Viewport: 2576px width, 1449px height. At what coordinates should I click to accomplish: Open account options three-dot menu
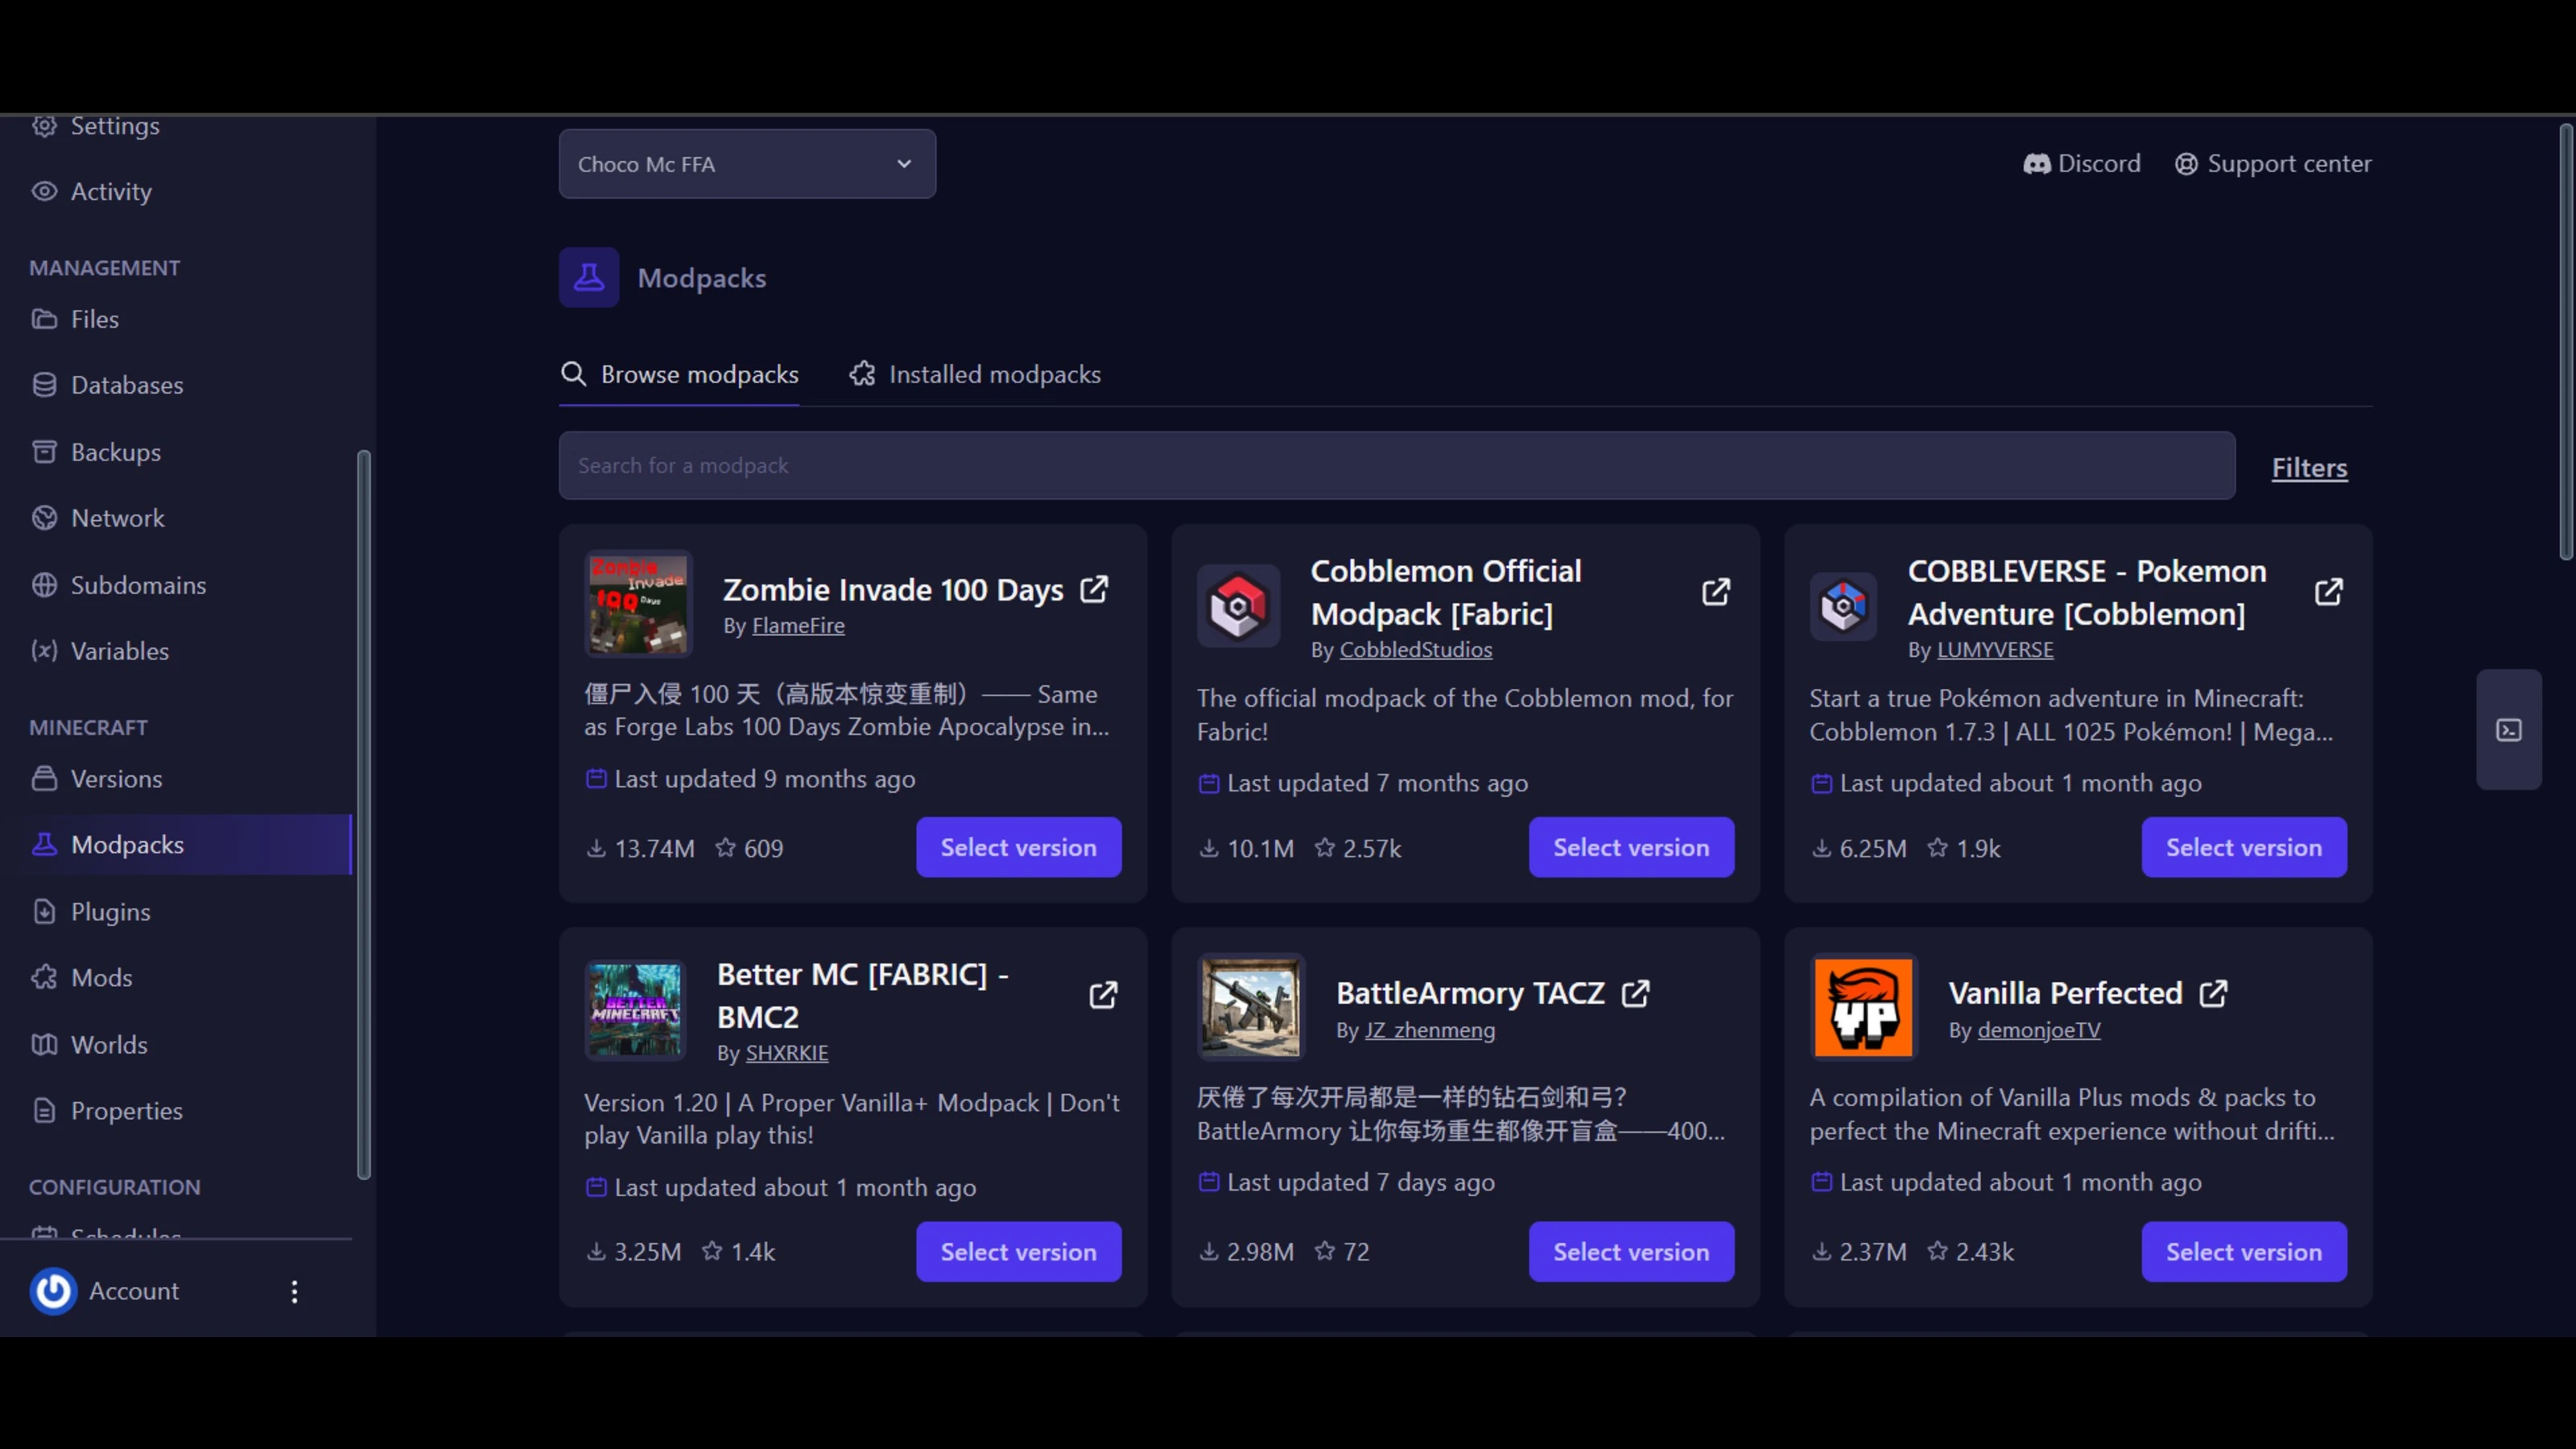point(294,1291)
